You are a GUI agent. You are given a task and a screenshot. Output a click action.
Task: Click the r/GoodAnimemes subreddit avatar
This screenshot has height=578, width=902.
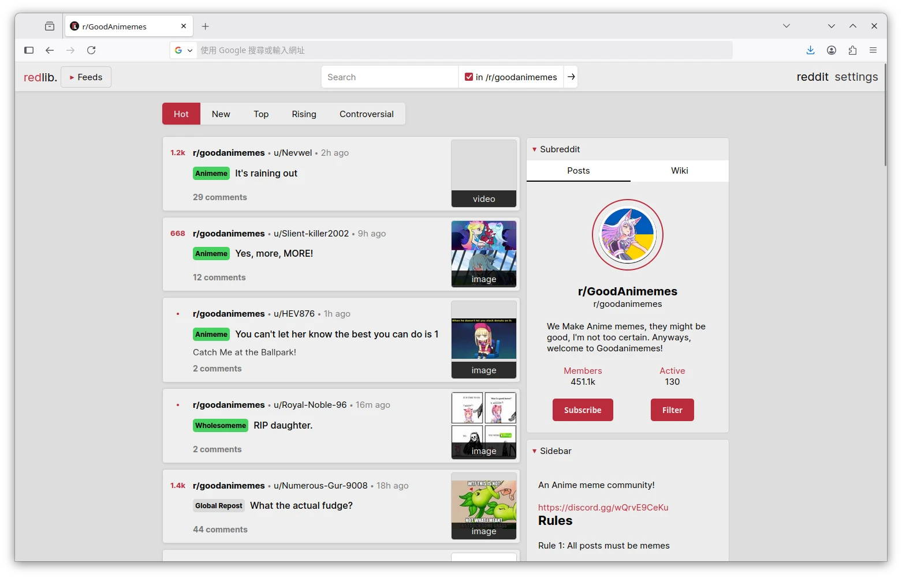pyautogui.click(x=628, y=235)
